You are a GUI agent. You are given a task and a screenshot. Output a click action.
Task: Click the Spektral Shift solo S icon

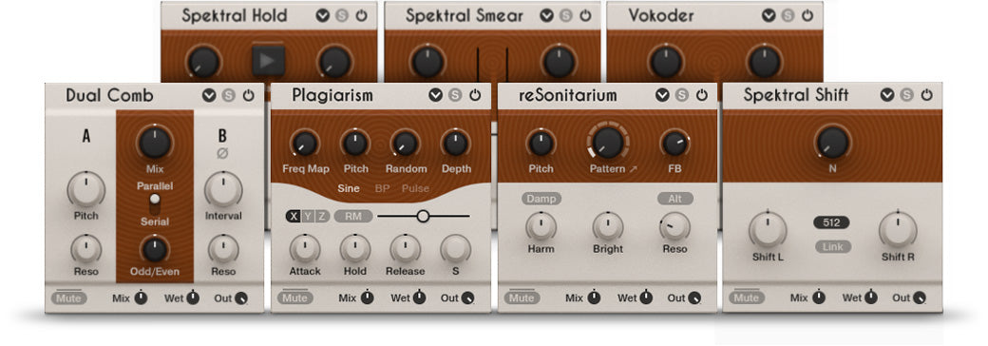[x=906, y=95]
